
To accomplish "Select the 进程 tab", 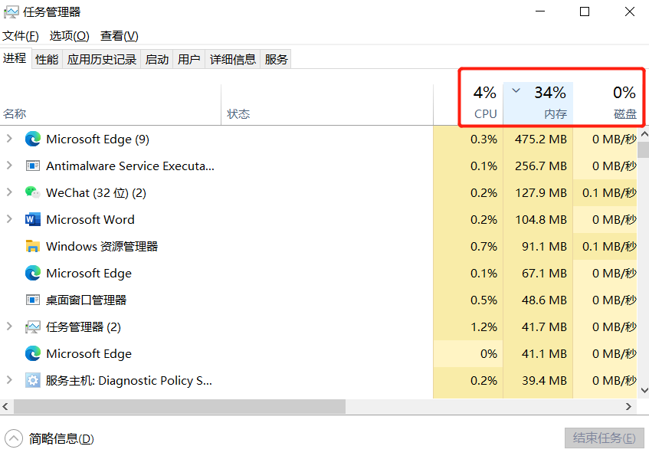I will coord(15,58).
